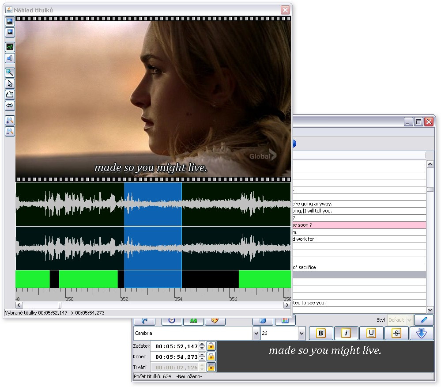Click the green subtitle block between 350 and 352
Screen dimensions: 441x387
pos(88,279)
